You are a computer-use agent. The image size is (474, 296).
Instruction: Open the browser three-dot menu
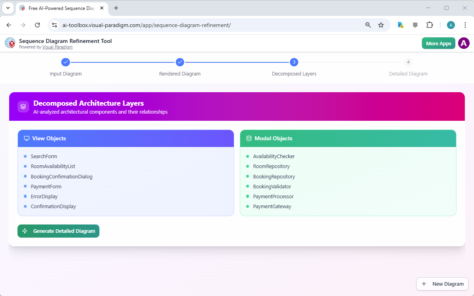[465, 25]
